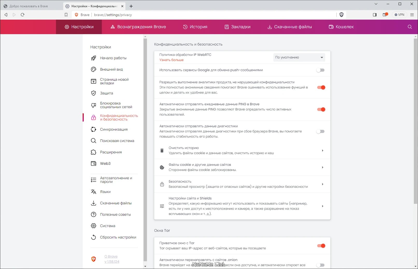Enable automatic diagnostic data toggle
The image size is (418, 269).
pyautogui.click(x=321, y=131)
